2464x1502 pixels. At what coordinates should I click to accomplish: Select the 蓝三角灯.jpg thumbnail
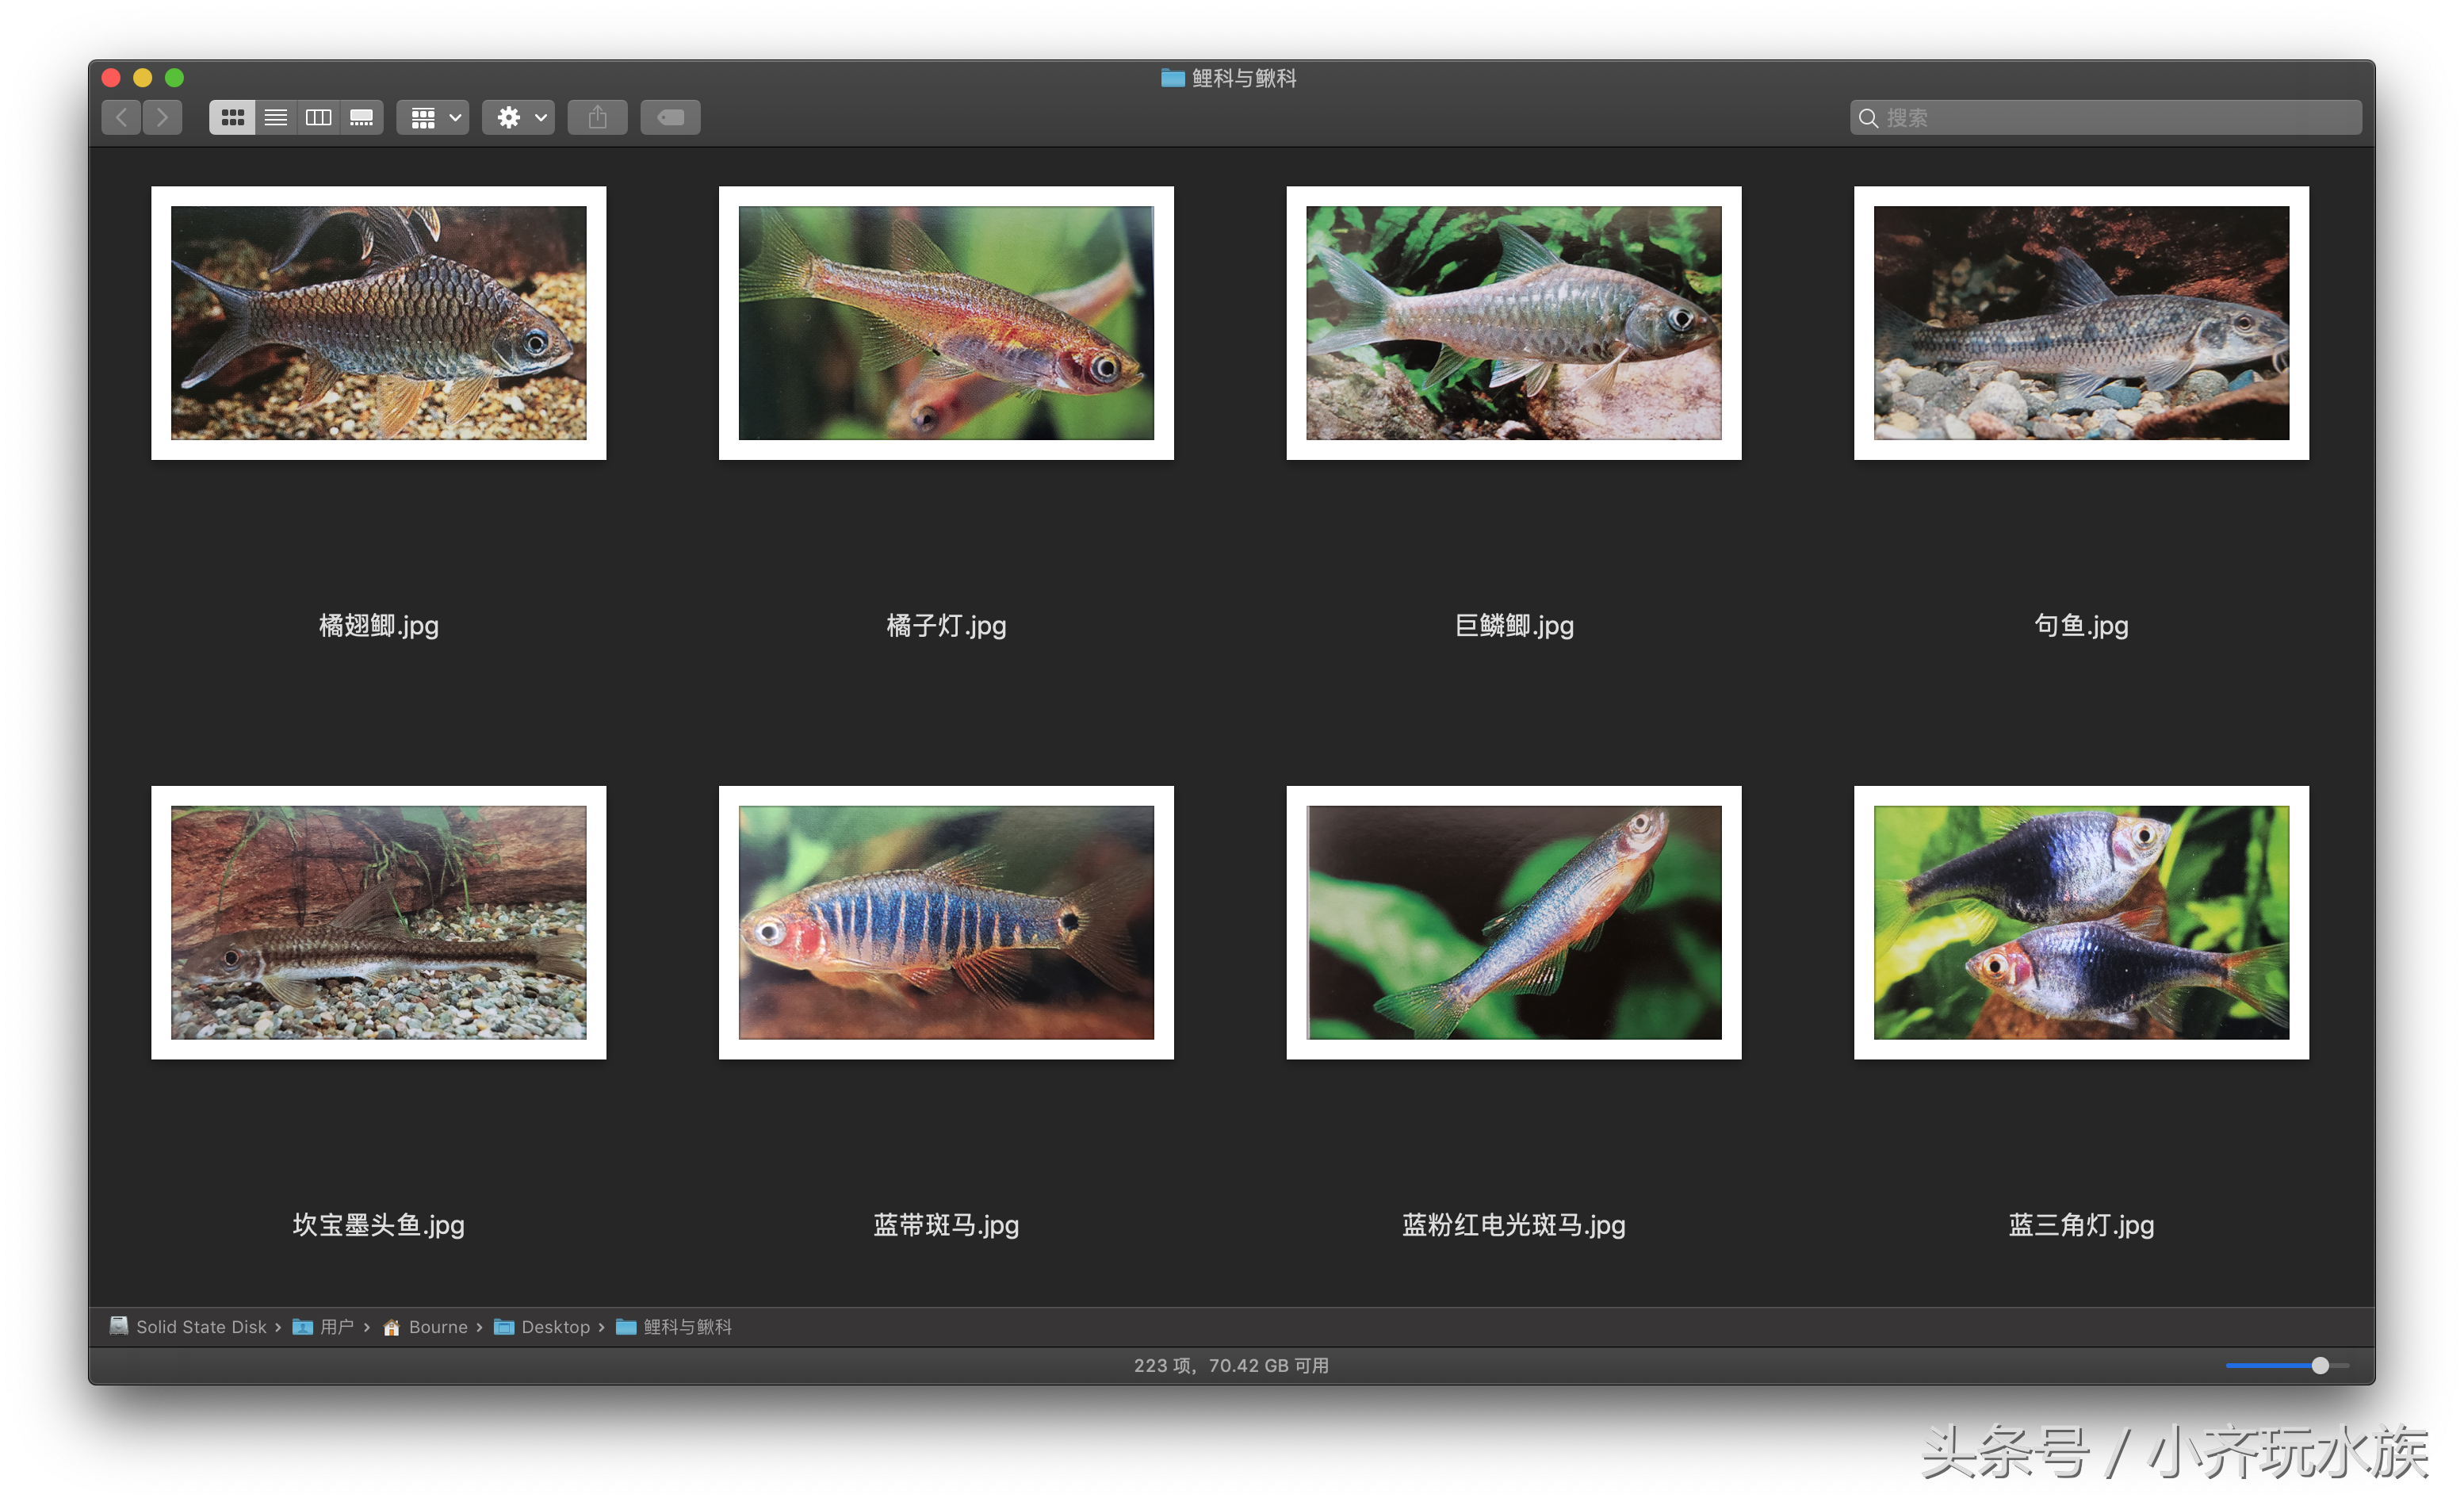point(2081,922)
